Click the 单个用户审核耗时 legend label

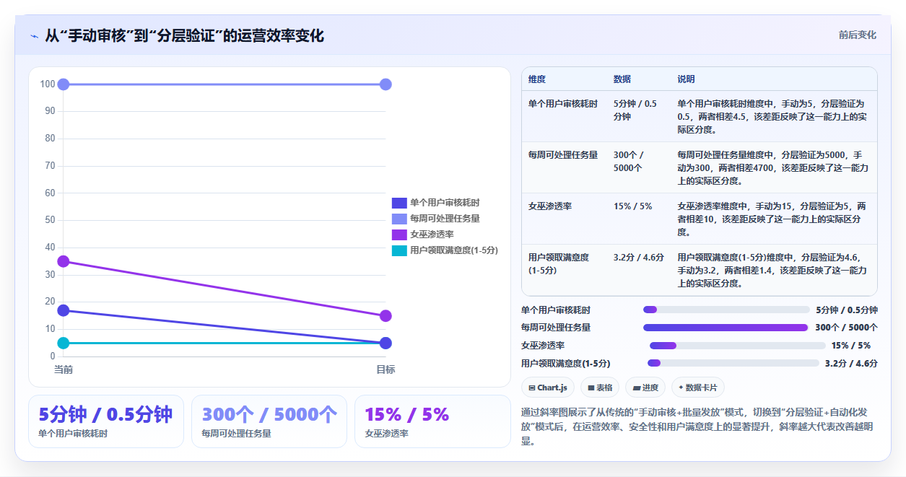tap(445, 203)
